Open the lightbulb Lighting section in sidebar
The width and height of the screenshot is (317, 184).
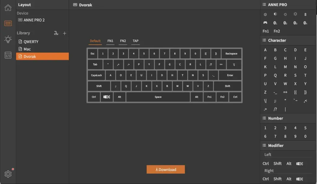(8, 39)
